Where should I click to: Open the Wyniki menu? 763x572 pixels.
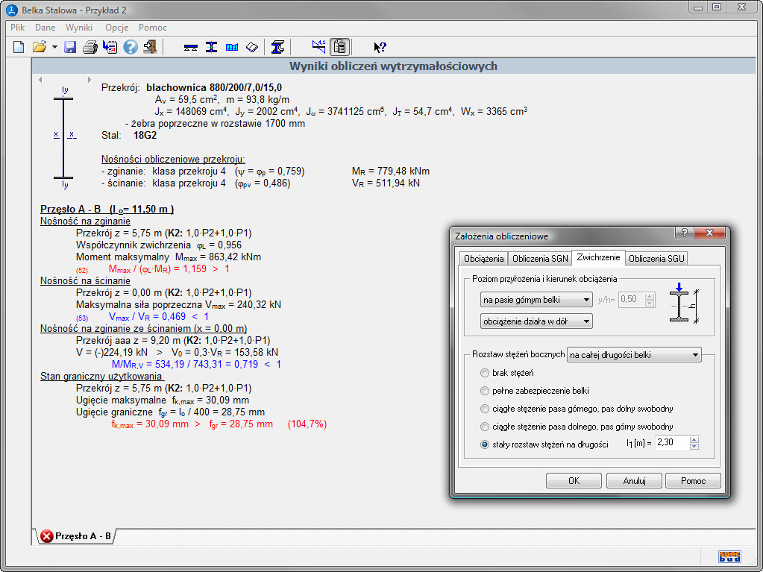79,28
